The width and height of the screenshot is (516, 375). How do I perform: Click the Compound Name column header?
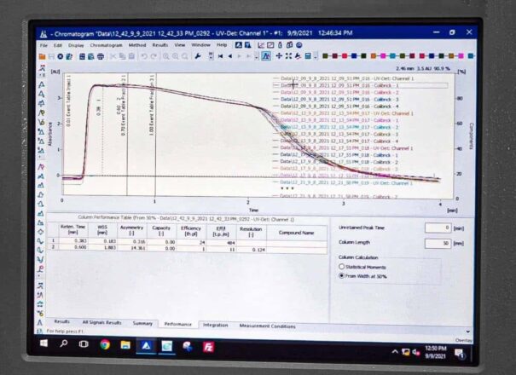coord(296,233)
